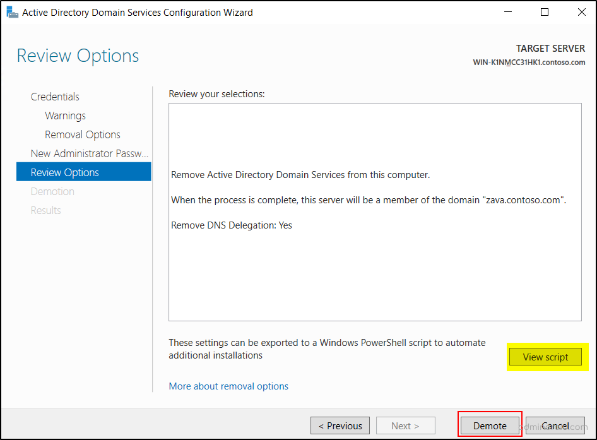Click inside the selections review box
Screen dimensions: 597x440
point(375,265)
